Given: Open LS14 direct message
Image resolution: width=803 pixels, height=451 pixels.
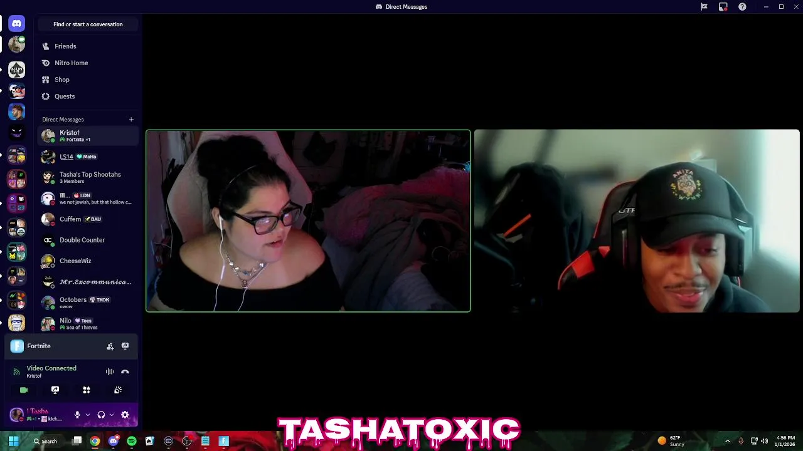Looking at the screenshot, I should (88, 157).
